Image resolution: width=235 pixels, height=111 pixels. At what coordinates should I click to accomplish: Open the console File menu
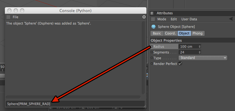point(15,17)
